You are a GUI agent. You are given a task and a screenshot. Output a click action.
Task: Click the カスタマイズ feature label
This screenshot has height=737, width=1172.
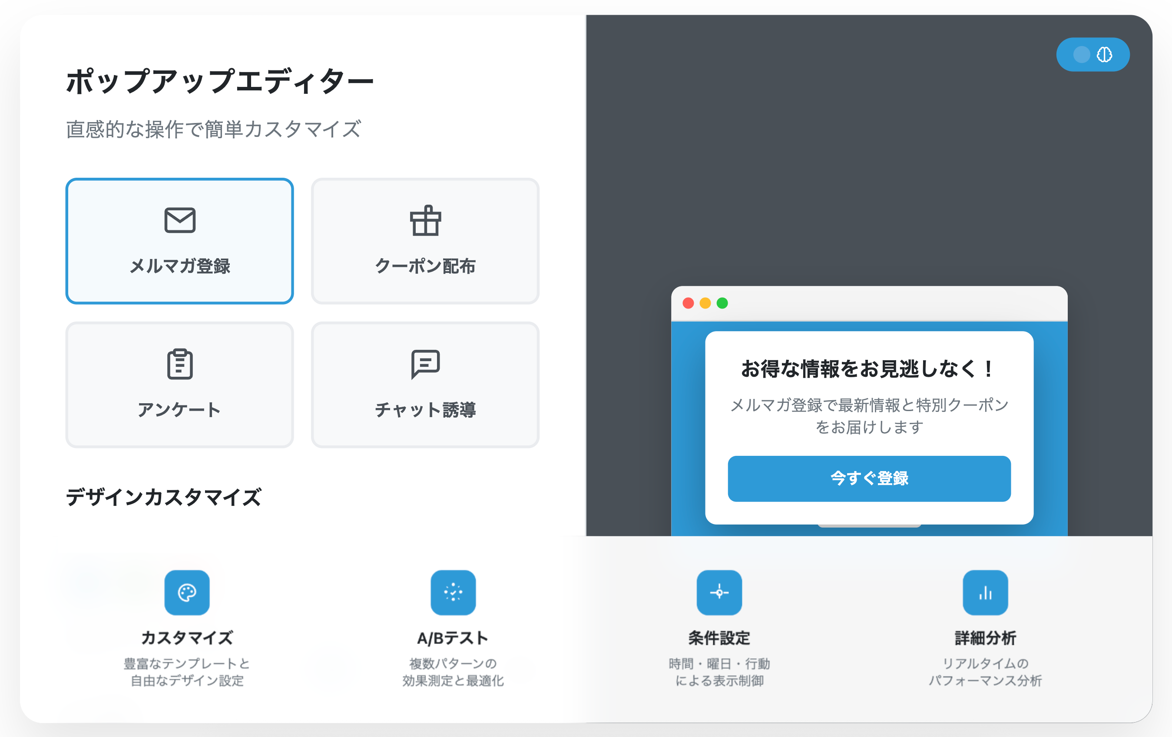tap(187, 637)
